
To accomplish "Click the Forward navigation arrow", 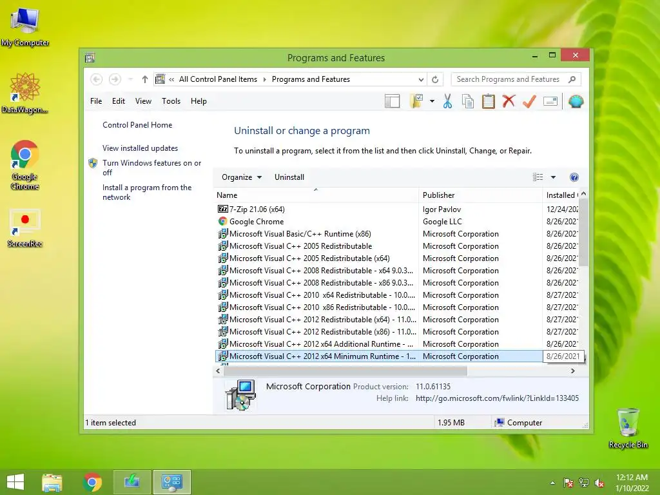I will 115,79.
